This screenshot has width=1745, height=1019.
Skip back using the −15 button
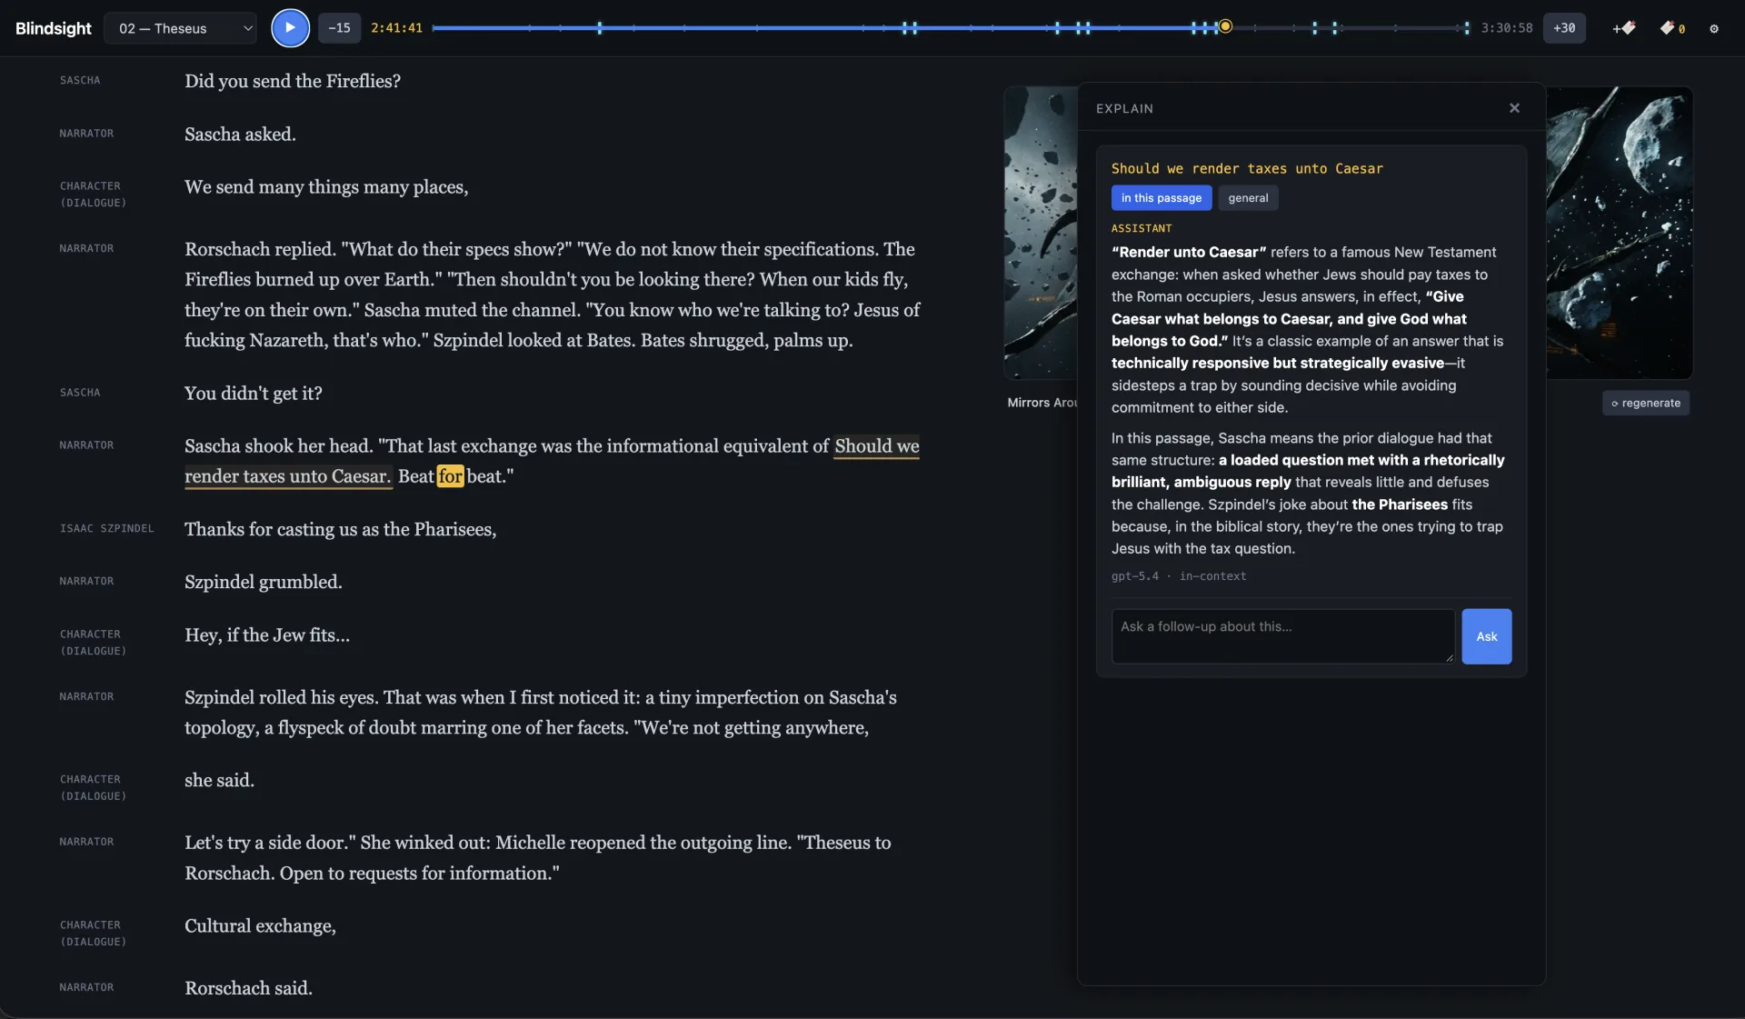pos(339,28)
